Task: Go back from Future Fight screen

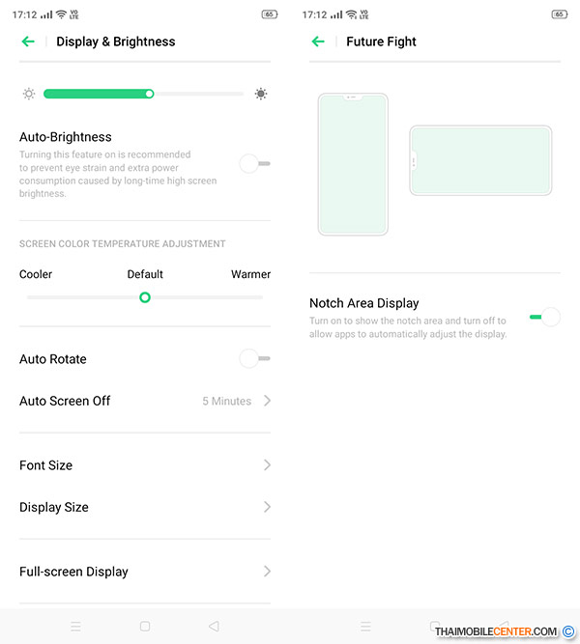Action: tap(318, 42)
